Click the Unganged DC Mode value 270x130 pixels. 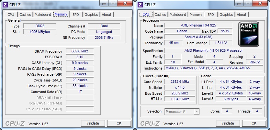click(104, 32)
